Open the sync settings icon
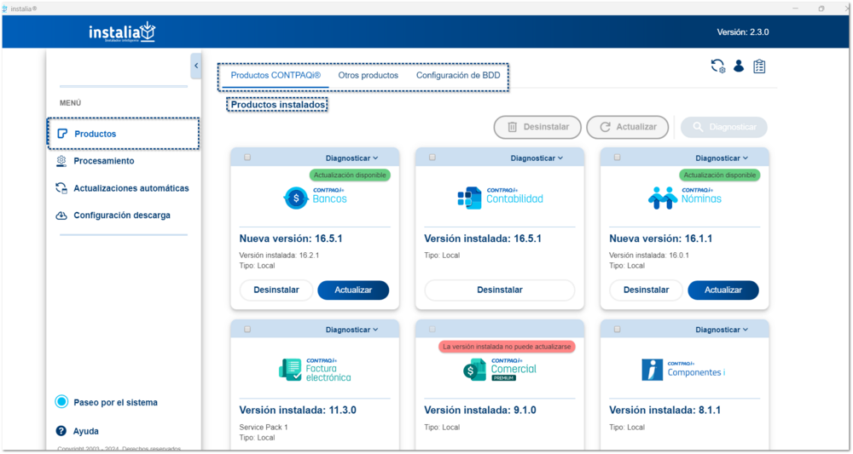 click(718, 66)
